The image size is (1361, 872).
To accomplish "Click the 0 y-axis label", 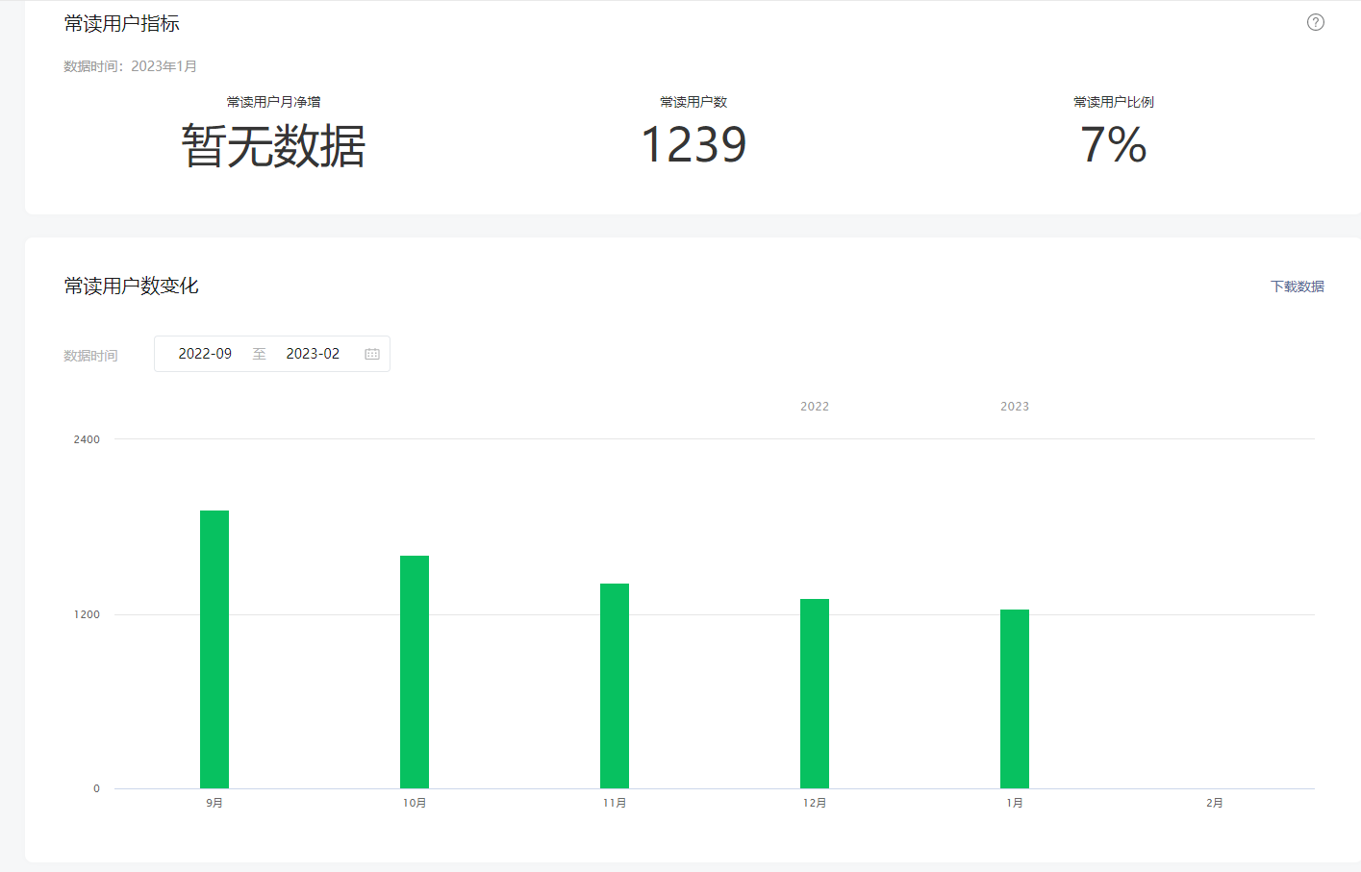I will click(x=96, y=788).
